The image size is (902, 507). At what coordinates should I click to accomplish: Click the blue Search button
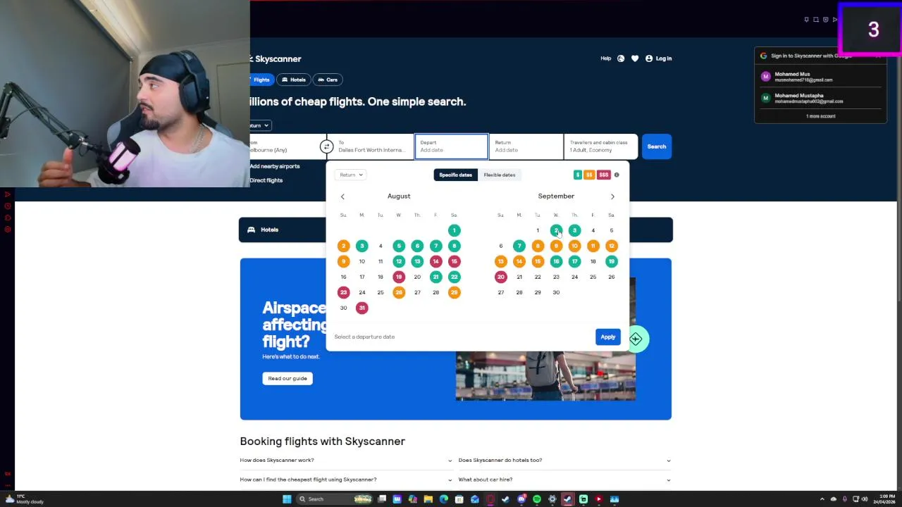pyautogui.click(x=656, y=146)
